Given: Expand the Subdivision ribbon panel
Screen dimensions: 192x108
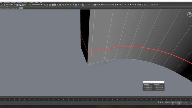Looking at the screenshot, I should (x=7, y=8).
